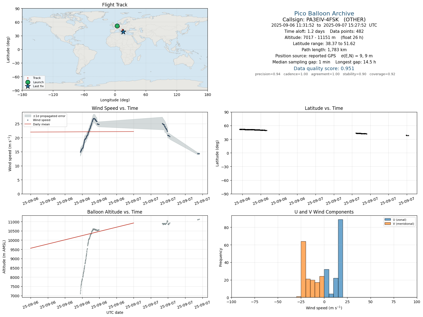423x317 pixels.
Task: Click the "Latitude vs. Time" chart title
Action: click(x=324, y=108)
